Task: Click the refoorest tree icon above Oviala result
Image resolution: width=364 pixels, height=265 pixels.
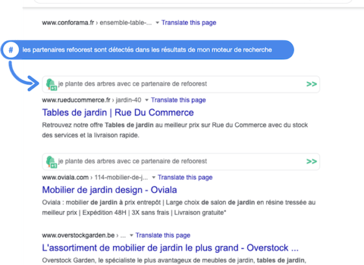Action: [x=51, y=161]
